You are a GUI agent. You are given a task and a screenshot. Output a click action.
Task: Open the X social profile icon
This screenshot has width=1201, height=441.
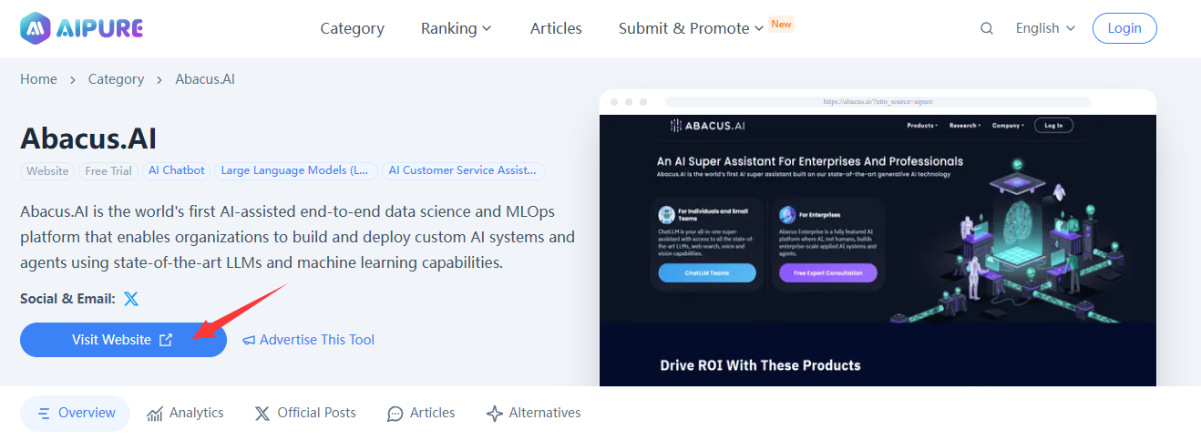[131, 299]
